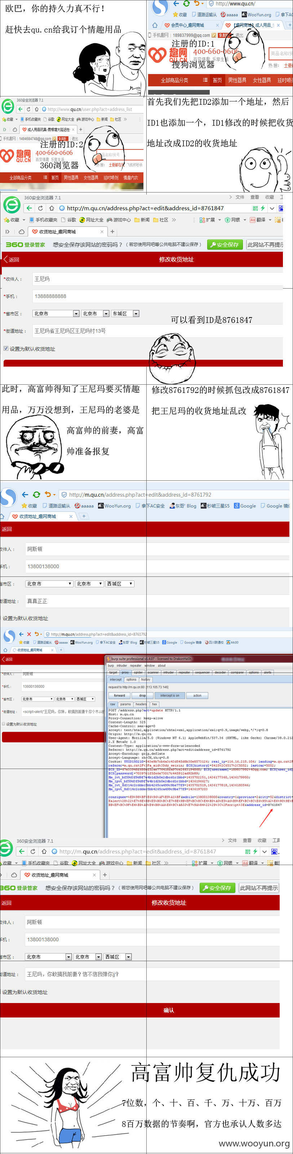Viewport: 293px width, 1154px height.
Task: Open city 北京市 dropdown in 王尼玛 form
Action: pos(95,314)
